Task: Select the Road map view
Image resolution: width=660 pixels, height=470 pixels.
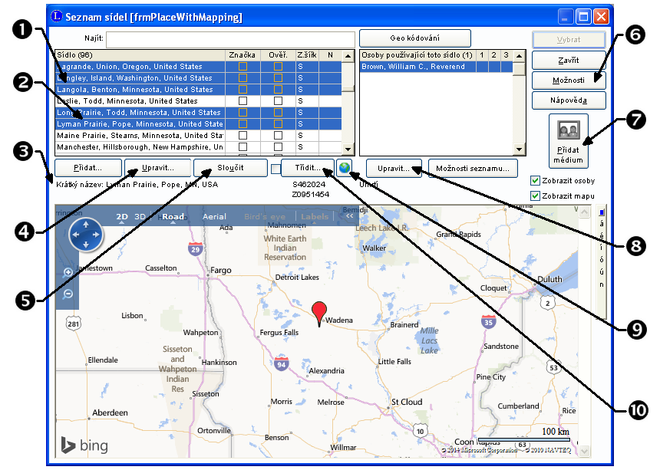Action: coord(173,217)
